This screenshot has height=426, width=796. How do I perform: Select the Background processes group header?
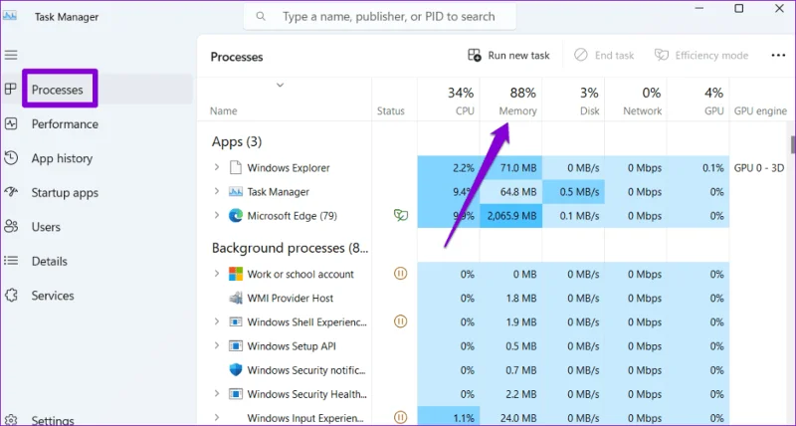[290, 248]
